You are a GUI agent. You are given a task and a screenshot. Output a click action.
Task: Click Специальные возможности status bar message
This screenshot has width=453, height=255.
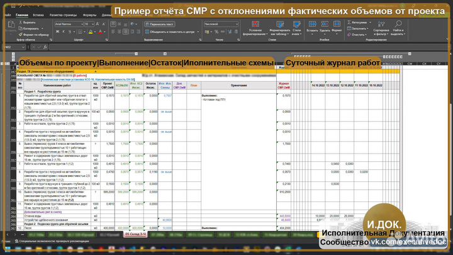point(52,241)
